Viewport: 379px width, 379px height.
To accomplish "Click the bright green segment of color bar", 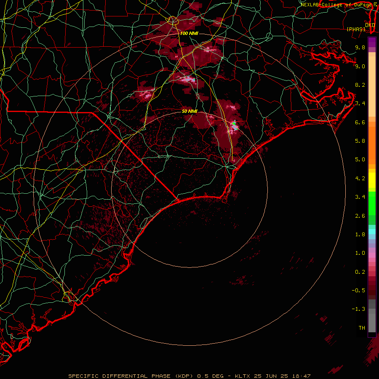I will point(372,203).
